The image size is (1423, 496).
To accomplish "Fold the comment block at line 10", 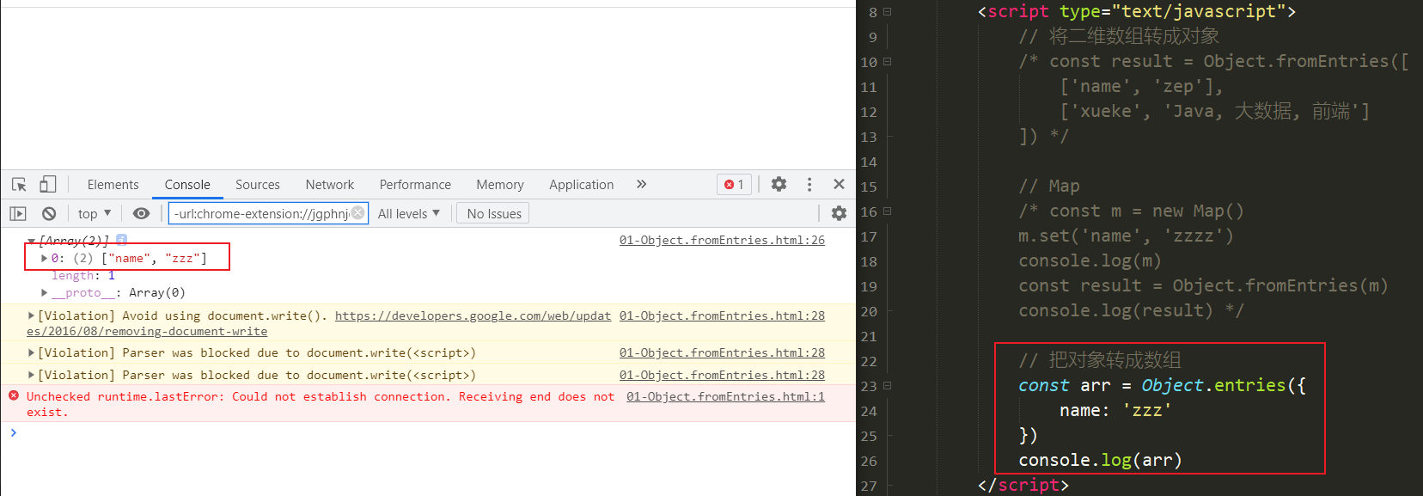I will tap(888, 62).
